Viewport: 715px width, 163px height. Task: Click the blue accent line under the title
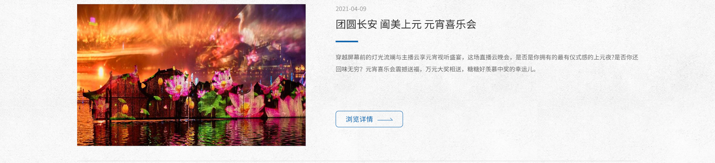point(347,41)
